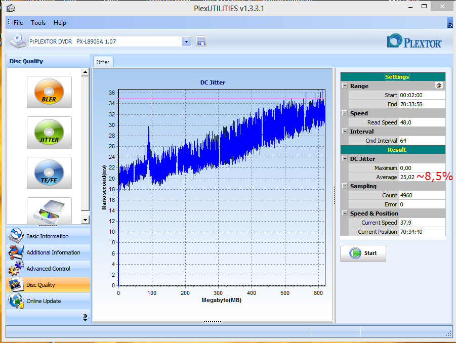Open Additional Information section
456x343 pixels.
48,252
